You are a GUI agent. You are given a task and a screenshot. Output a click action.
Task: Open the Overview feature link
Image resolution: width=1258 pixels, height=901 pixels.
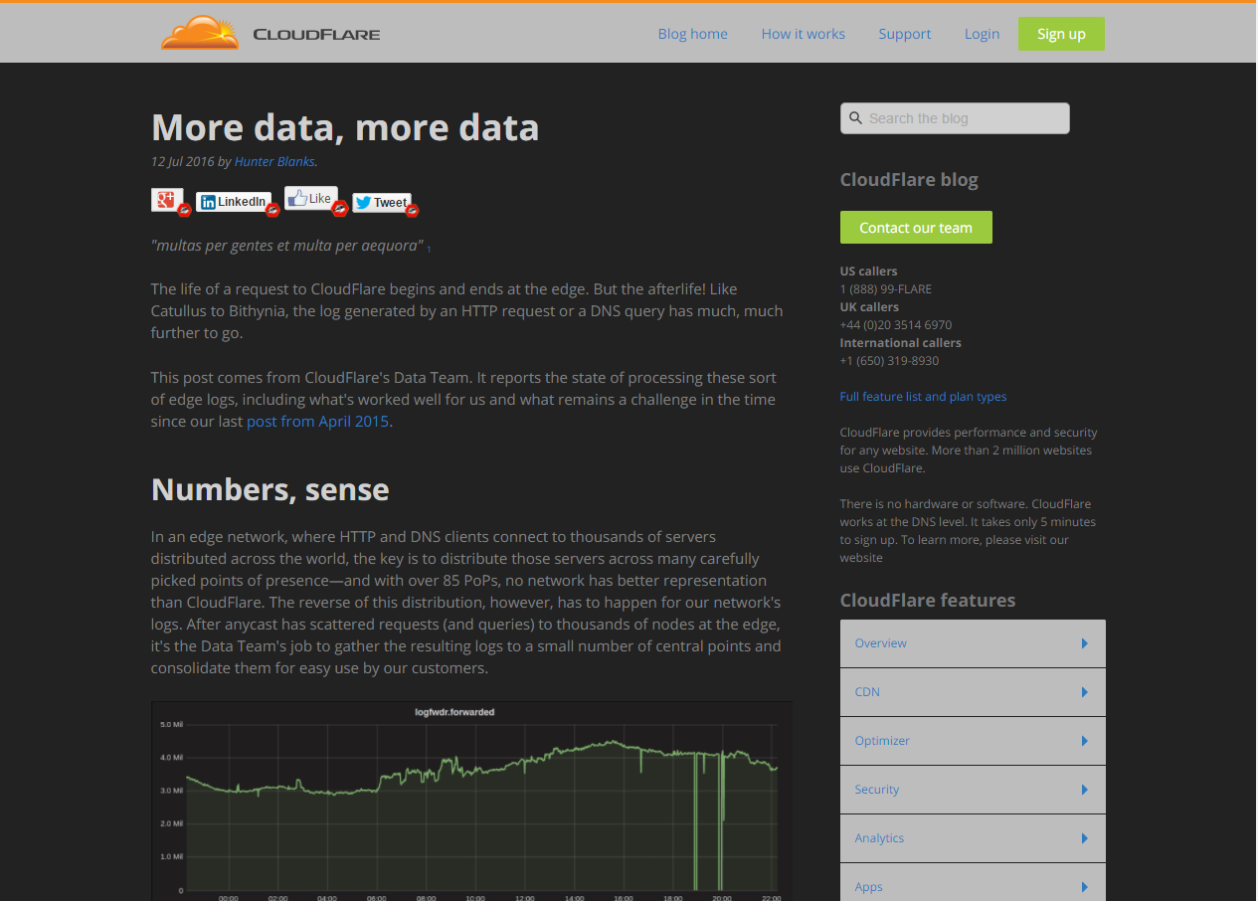pyautogui.click(x=880, y=643)
